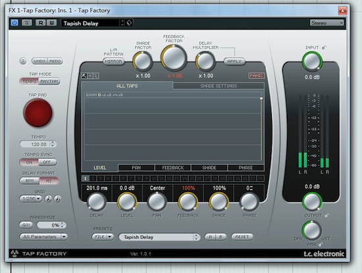Viewport: 362px width, 273px height.
Task: Turn Tempo Sync on
Action: point(29,162)
